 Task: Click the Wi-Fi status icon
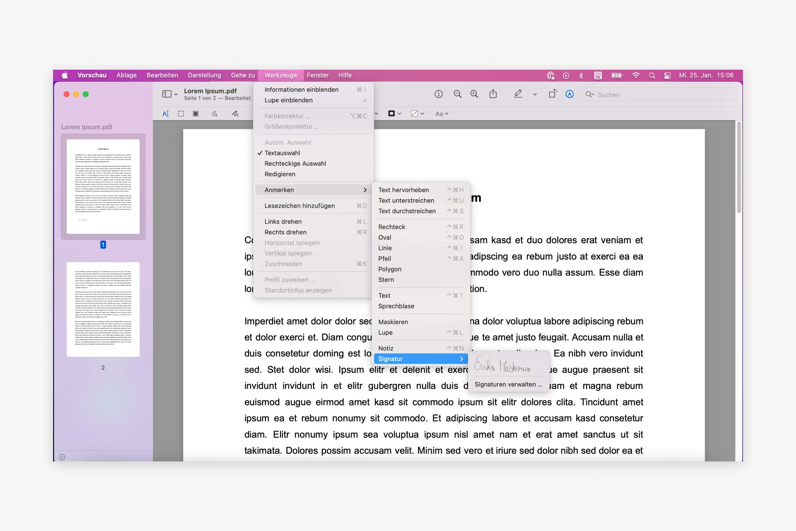pos(635,76)
